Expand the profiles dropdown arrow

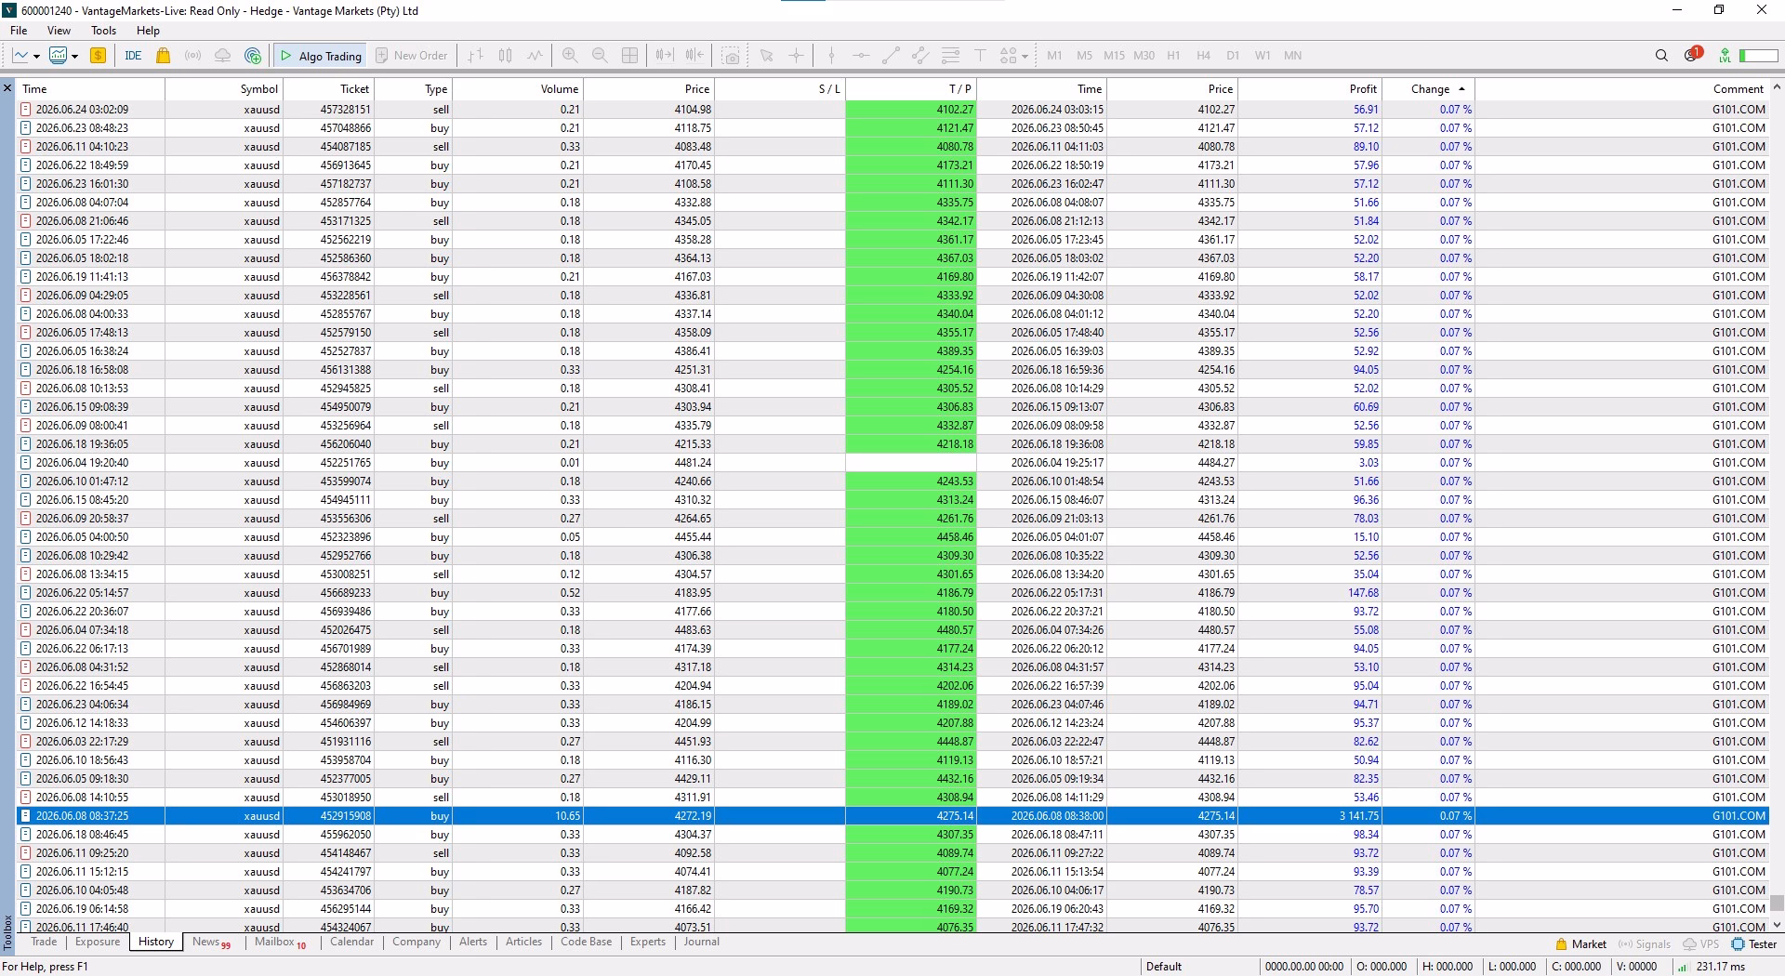(x=74, y=57)
